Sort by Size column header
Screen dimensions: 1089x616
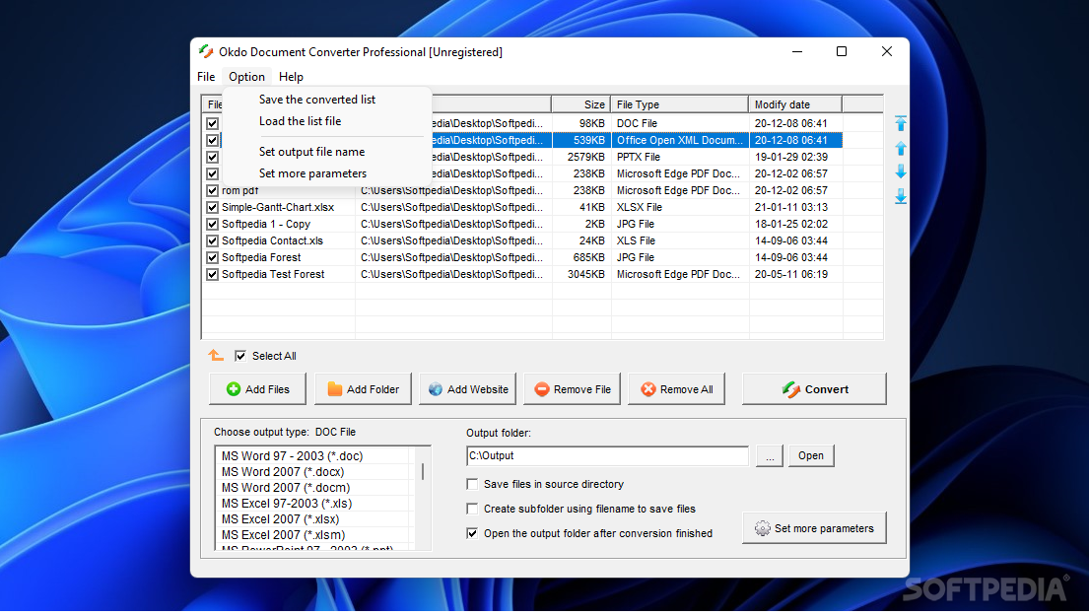[x=580, y=104]
